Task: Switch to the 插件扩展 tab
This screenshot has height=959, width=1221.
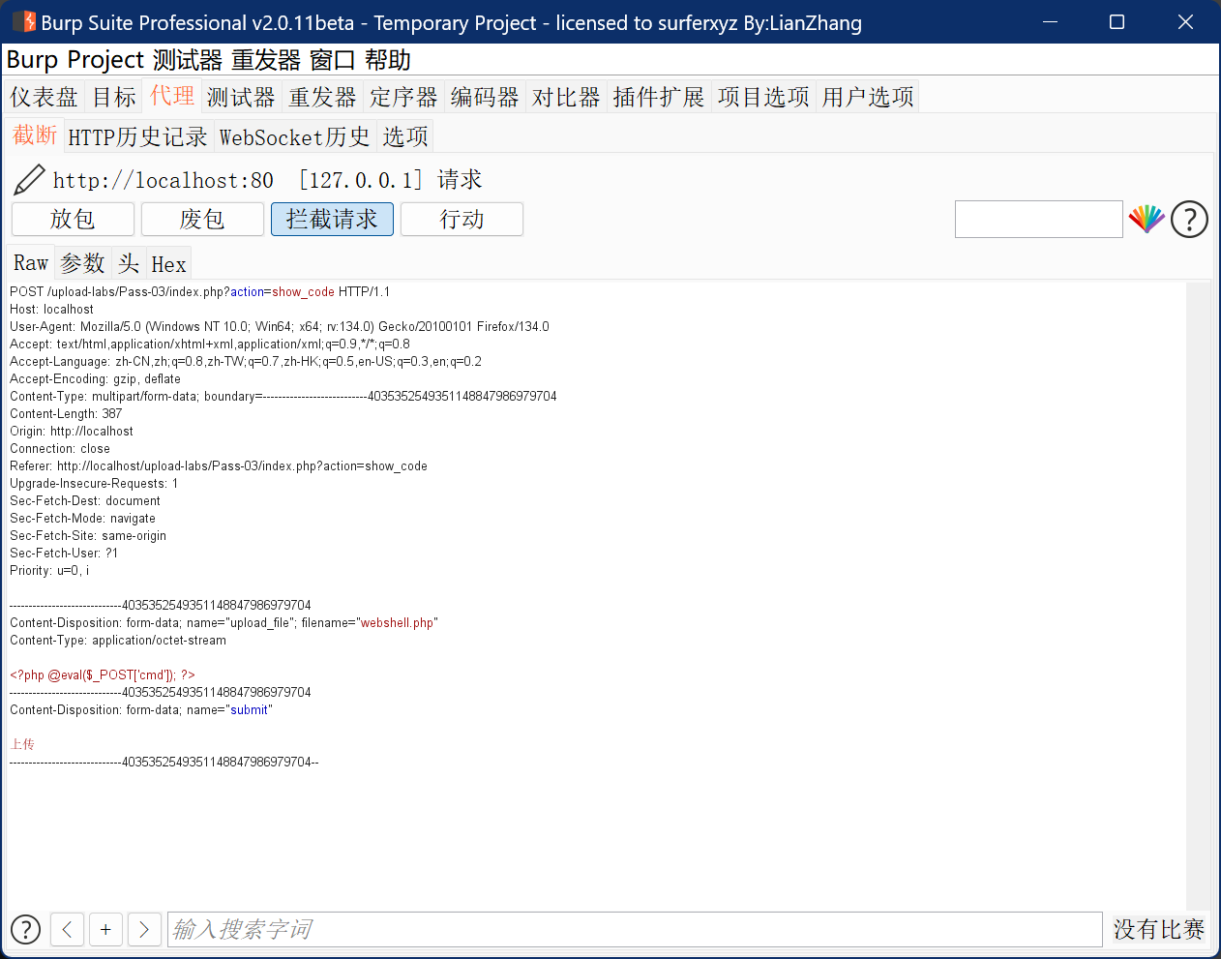Action: (x=659, y=97)
